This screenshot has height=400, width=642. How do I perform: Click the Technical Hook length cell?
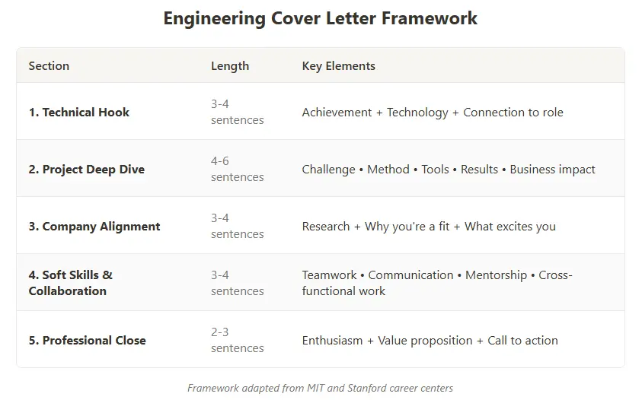click(237, 112)
